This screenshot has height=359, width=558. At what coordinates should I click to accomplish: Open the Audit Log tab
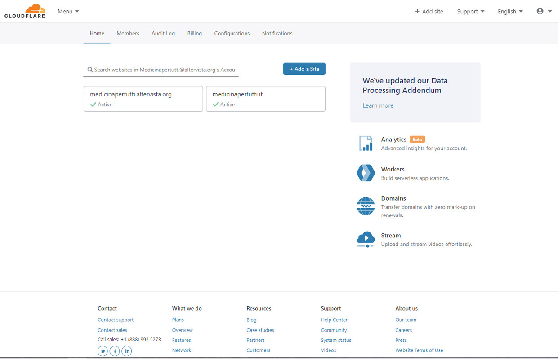tap(163, 33)
